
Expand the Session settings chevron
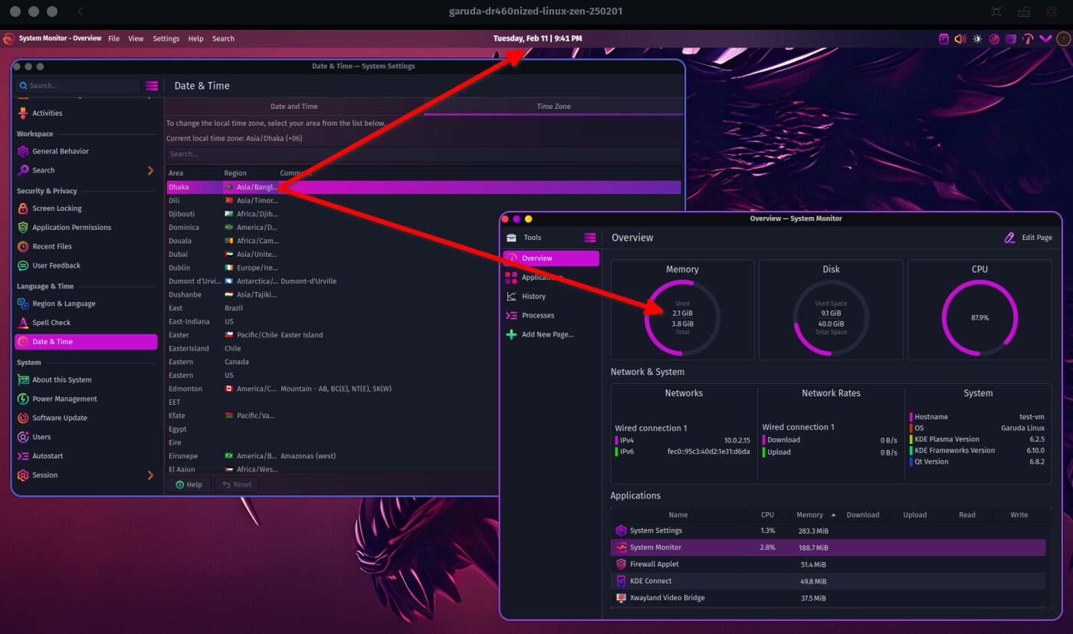click(150, 475)
